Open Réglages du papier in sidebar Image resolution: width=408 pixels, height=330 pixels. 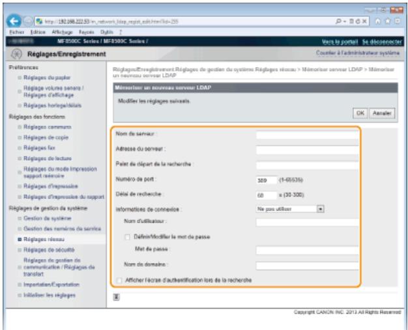(x=47, y=77)
